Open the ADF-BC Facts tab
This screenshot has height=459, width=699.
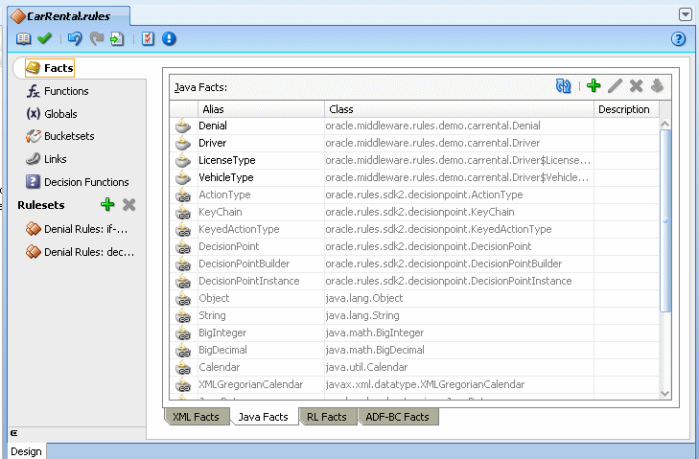[398, 417]
